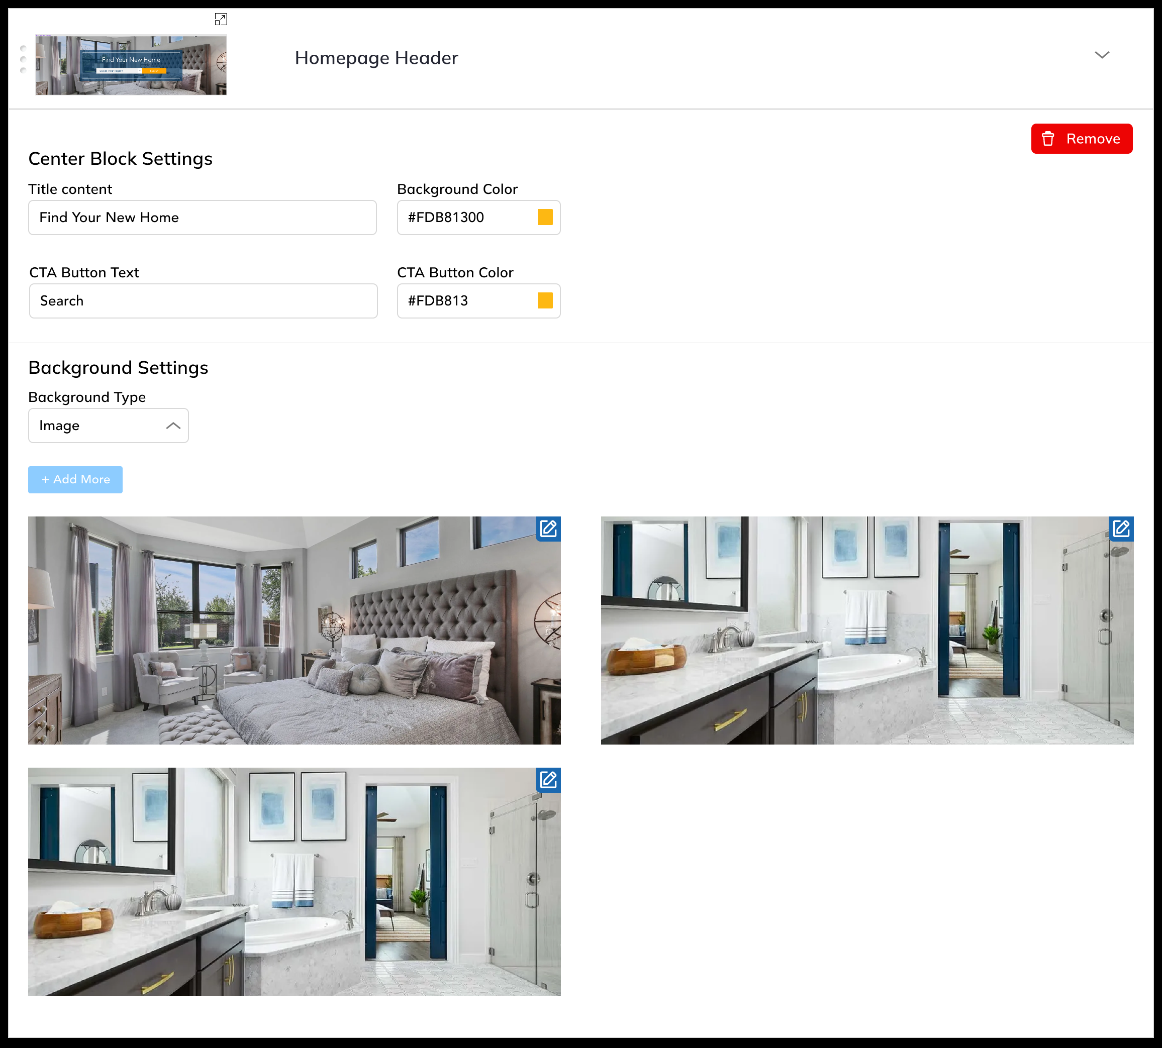
Task: Collapse the Homepage Header section chevron
Action: (x=1102, y=55)
